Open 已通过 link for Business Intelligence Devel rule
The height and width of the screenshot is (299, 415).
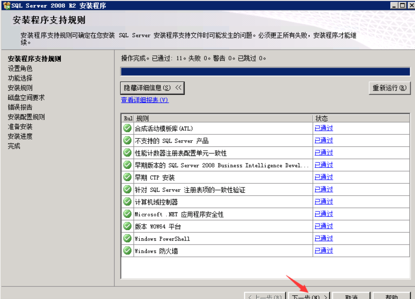coord(324,165)
